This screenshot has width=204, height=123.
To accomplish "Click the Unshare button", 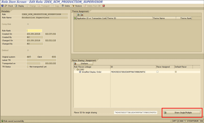I will [83, 63].
